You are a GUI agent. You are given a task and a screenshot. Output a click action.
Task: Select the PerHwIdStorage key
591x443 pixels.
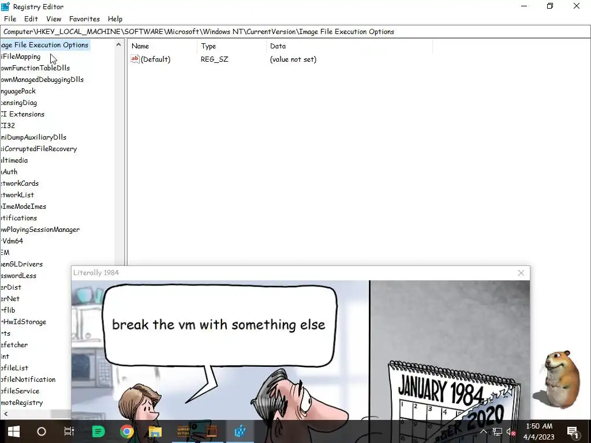(x=23, y=322)
